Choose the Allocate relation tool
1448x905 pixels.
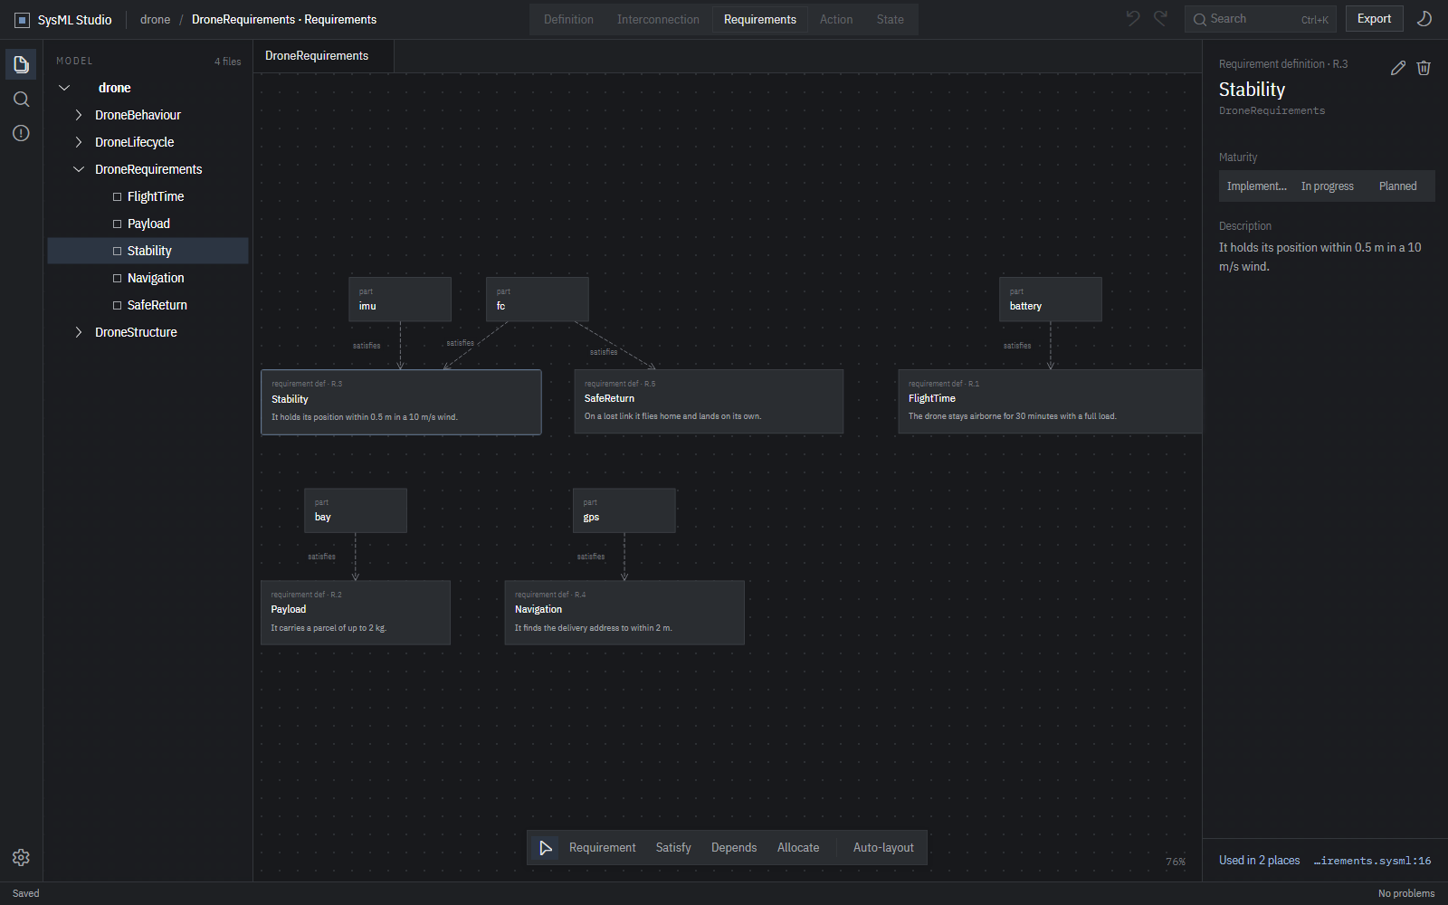798,848
